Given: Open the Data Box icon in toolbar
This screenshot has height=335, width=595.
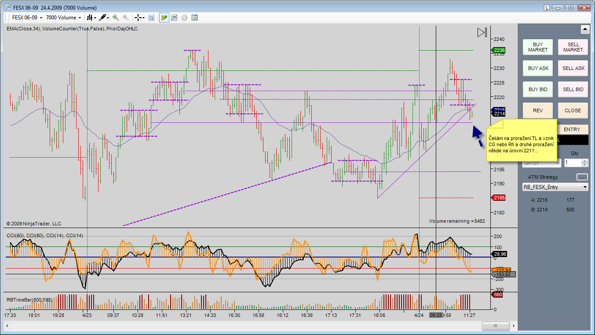Looking at the screenshot, I should (x=151, y=18).
